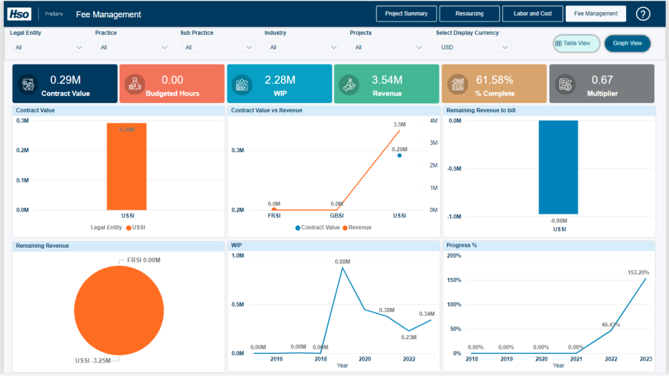Click the Budgeted Hours money bag icon

pyautogui.click(x=135, y=84)
